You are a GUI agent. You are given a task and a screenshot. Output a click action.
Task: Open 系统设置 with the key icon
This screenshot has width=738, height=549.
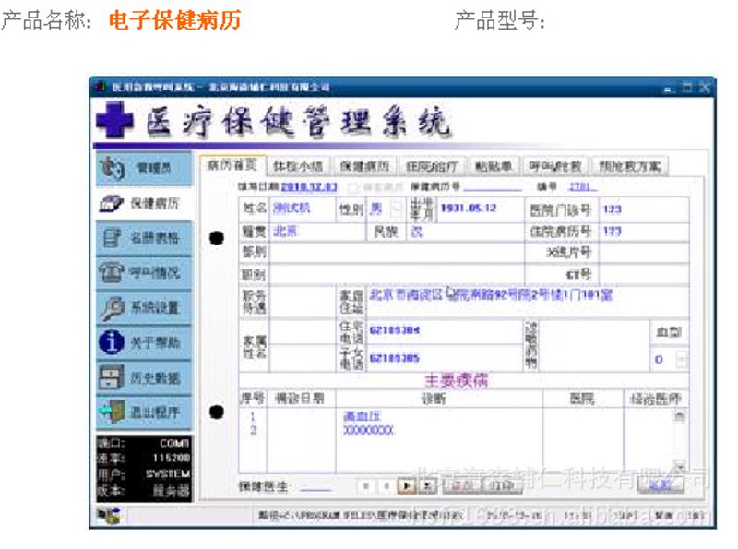click(x=144, y=307)
